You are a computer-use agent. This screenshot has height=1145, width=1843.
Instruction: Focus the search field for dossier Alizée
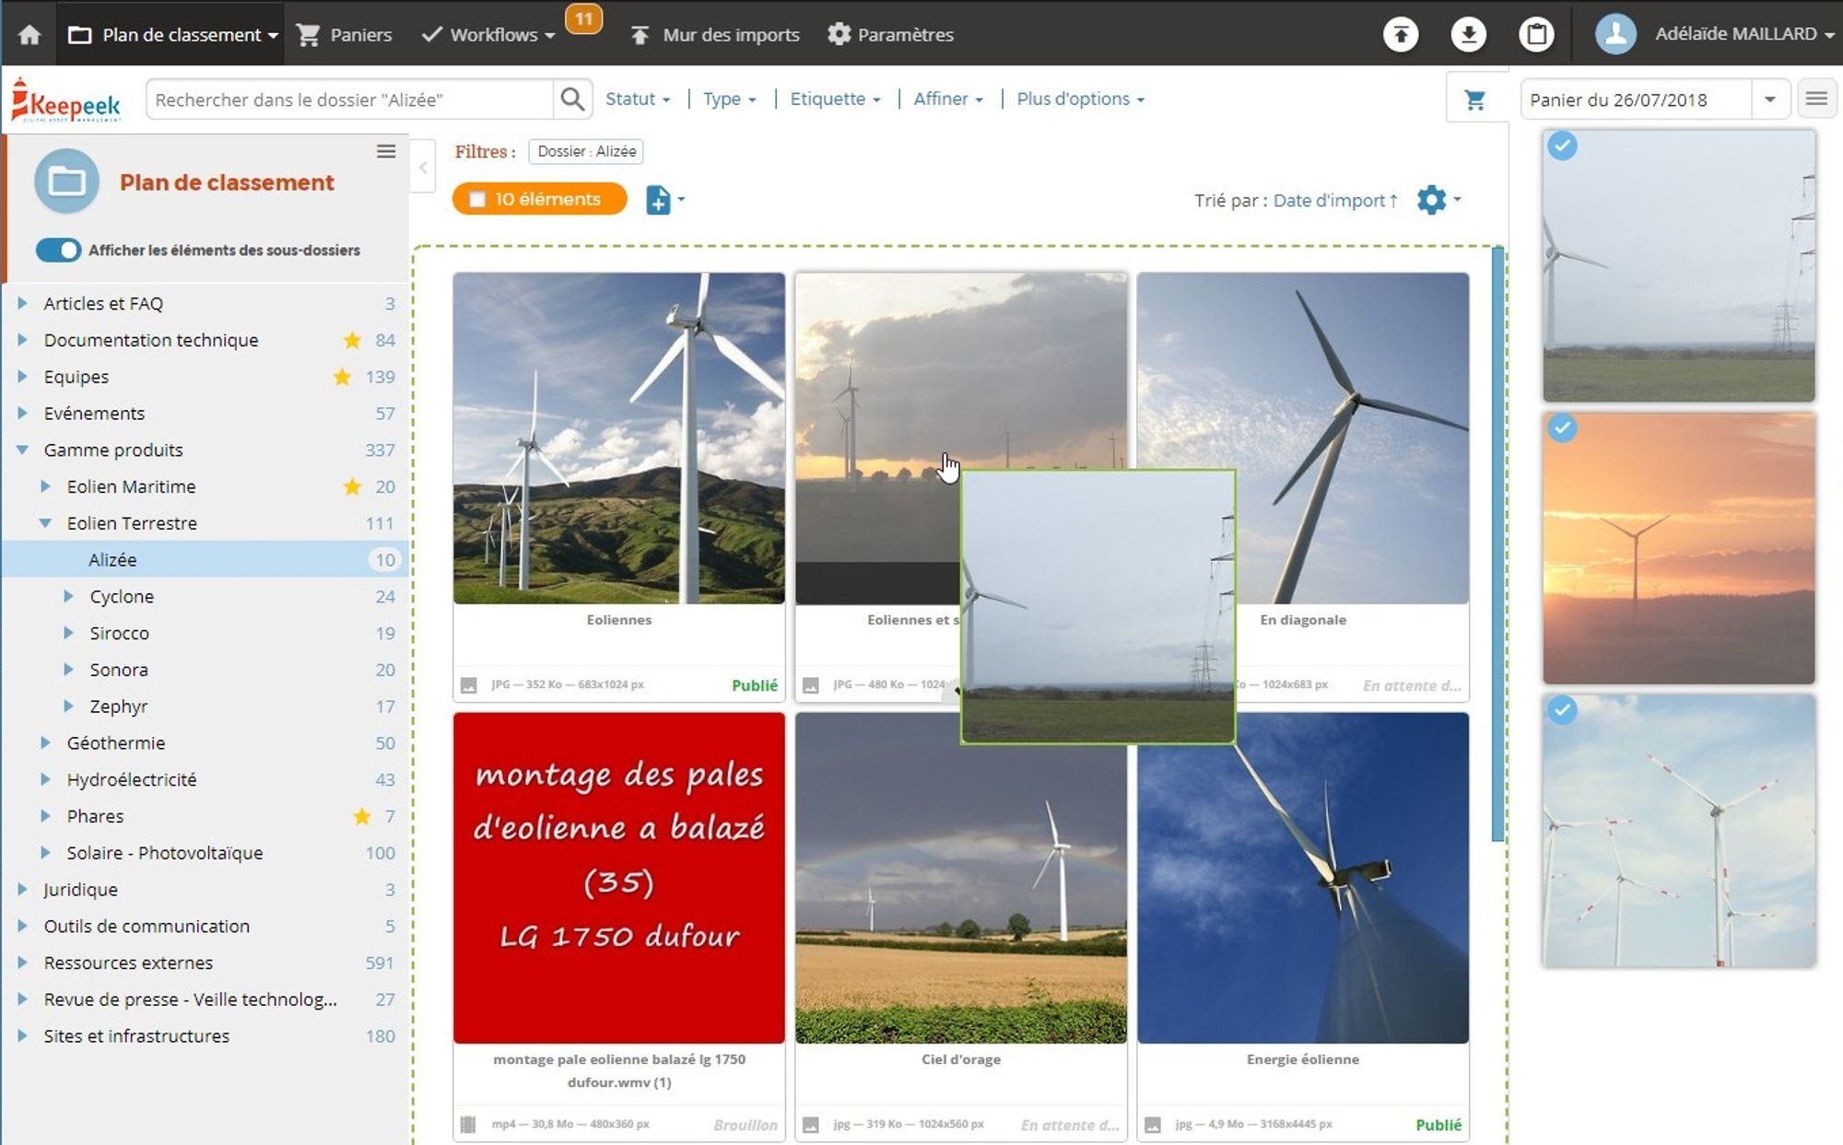click(350, 99)
